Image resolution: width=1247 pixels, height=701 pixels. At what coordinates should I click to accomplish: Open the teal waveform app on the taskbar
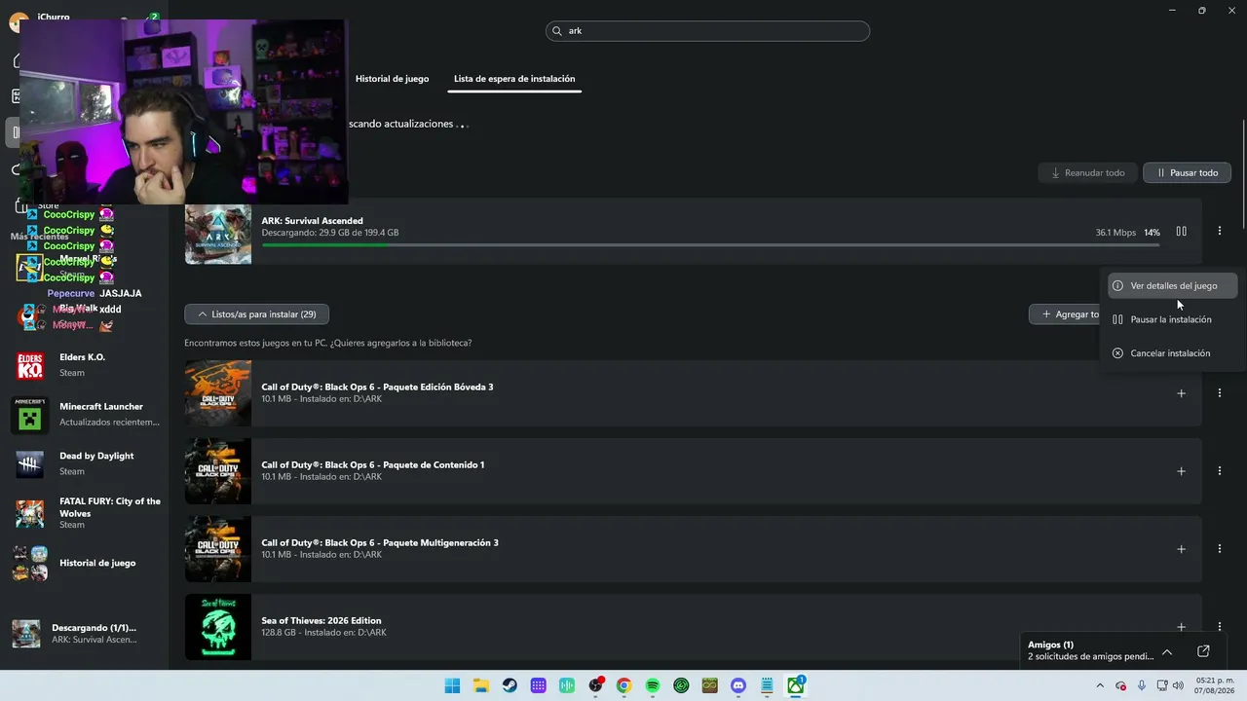[x=567, y=685]
